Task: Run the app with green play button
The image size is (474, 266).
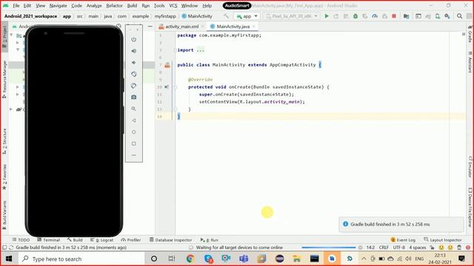Action: [x=327, y=16]
